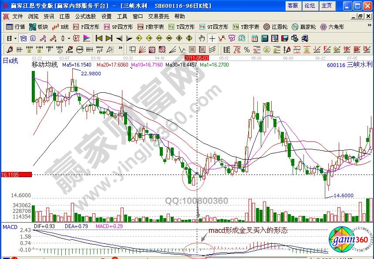This screenshot has width=374, height=259.
Task: Click the Ma30=18.4457 indicator label
Action: coord(181,65)
